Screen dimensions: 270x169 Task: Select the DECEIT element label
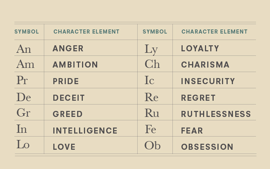point(69,98)
